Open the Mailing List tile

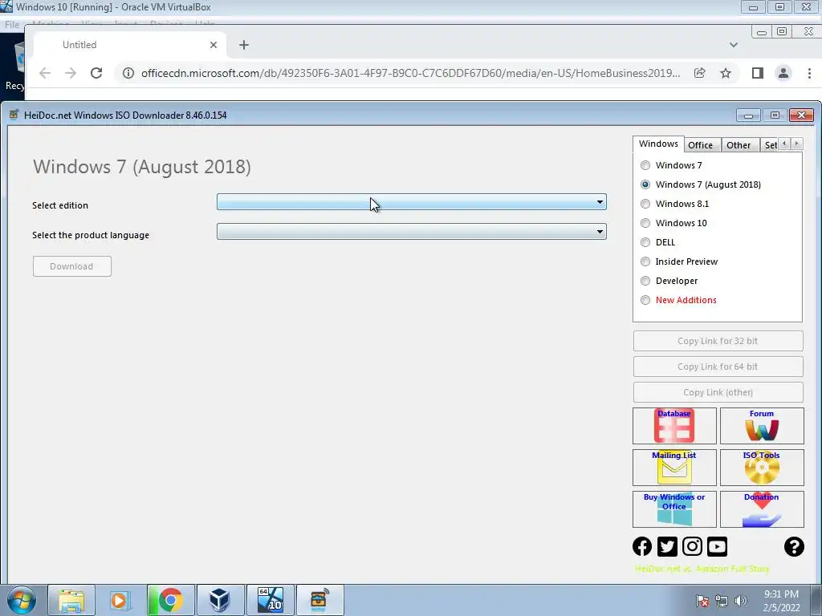(674, 468)
